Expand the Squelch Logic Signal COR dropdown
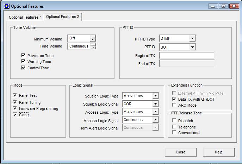Image resolution: width=242 pixels, height=164 pixels. coord(155,104)
